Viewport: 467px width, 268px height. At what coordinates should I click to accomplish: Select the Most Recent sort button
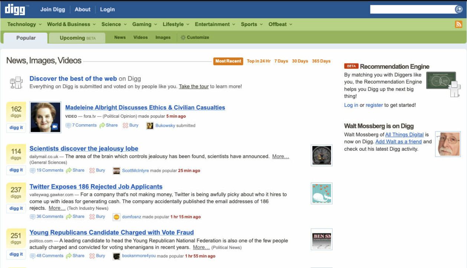(x=228, y=61)
